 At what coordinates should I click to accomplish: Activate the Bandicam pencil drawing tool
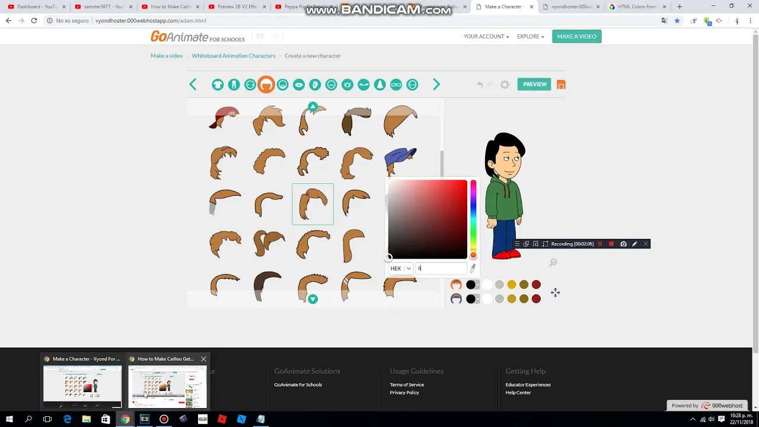point(634,244)
